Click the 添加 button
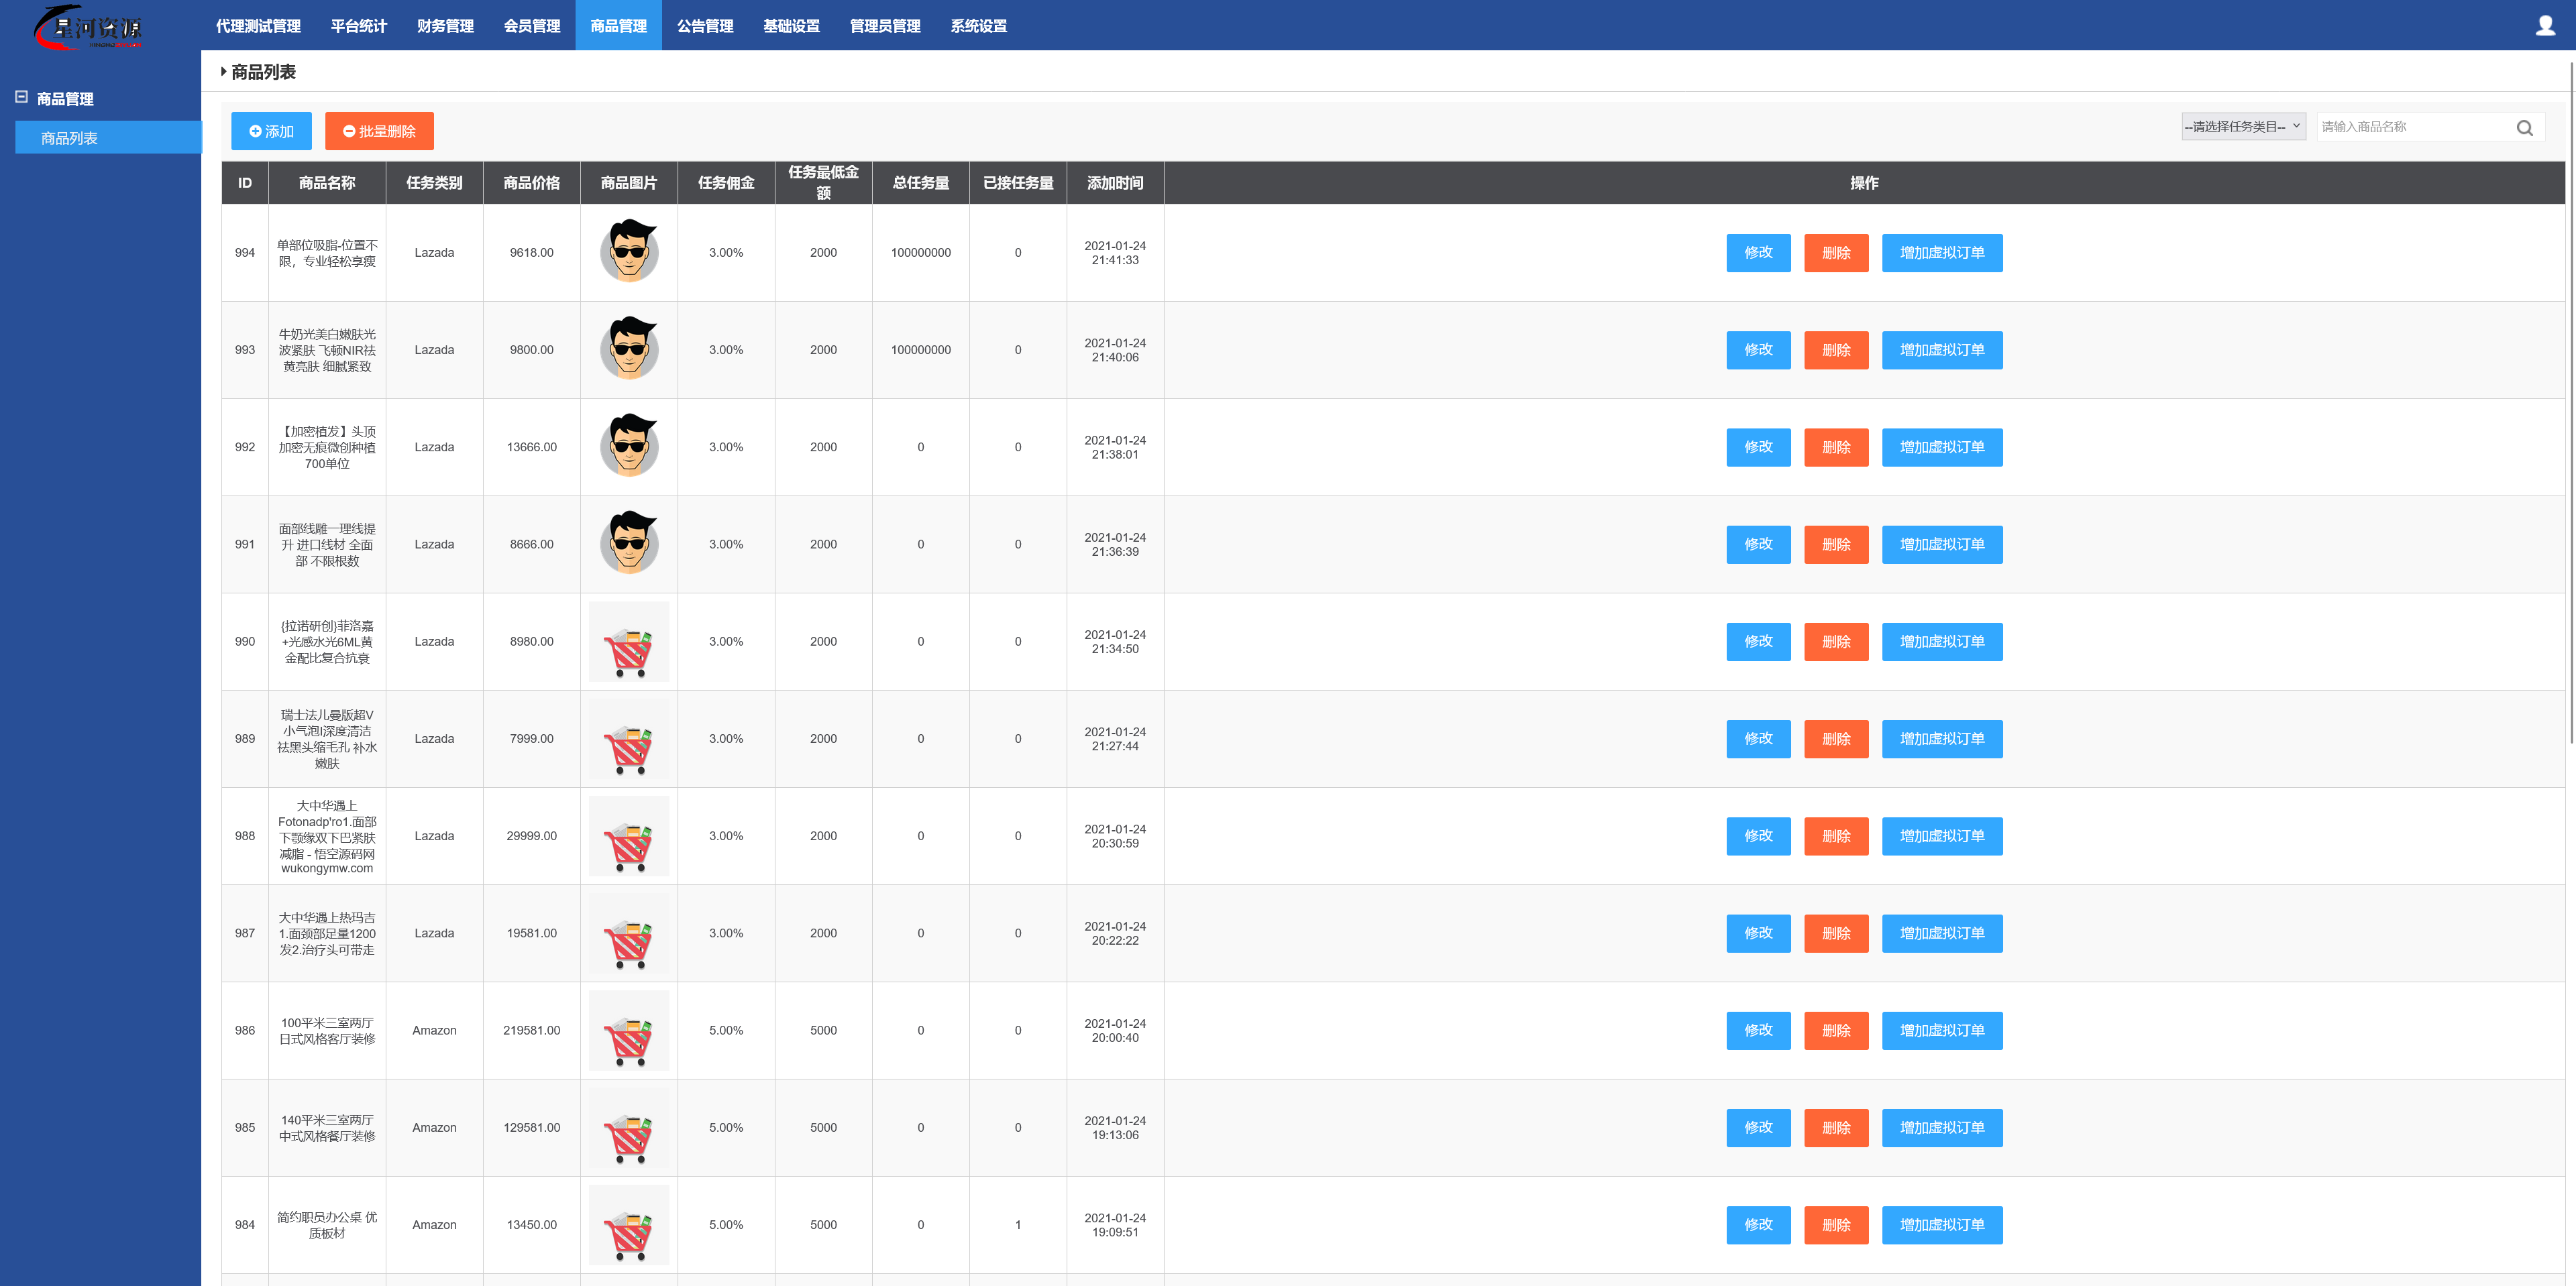The image size is (2576, 1286). pyautogui.click(x=271, y=131)
